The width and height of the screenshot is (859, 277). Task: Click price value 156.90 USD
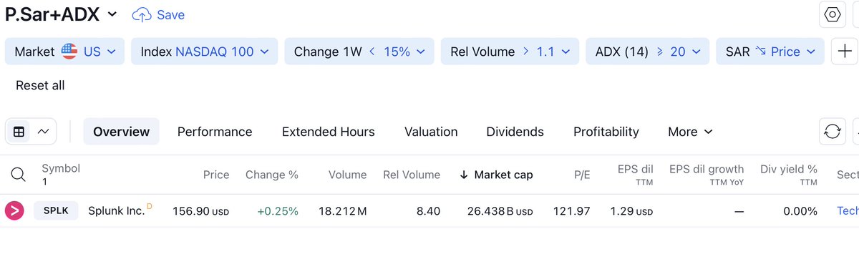click(200, 211)
